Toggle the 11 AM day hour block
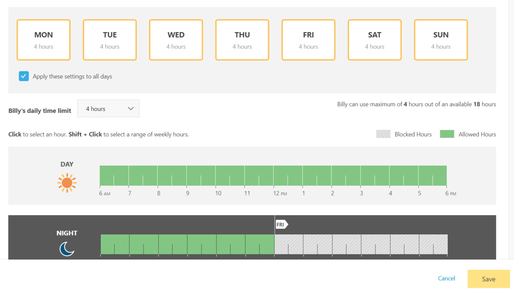The image size is (514, 289). tap(259, 176)
